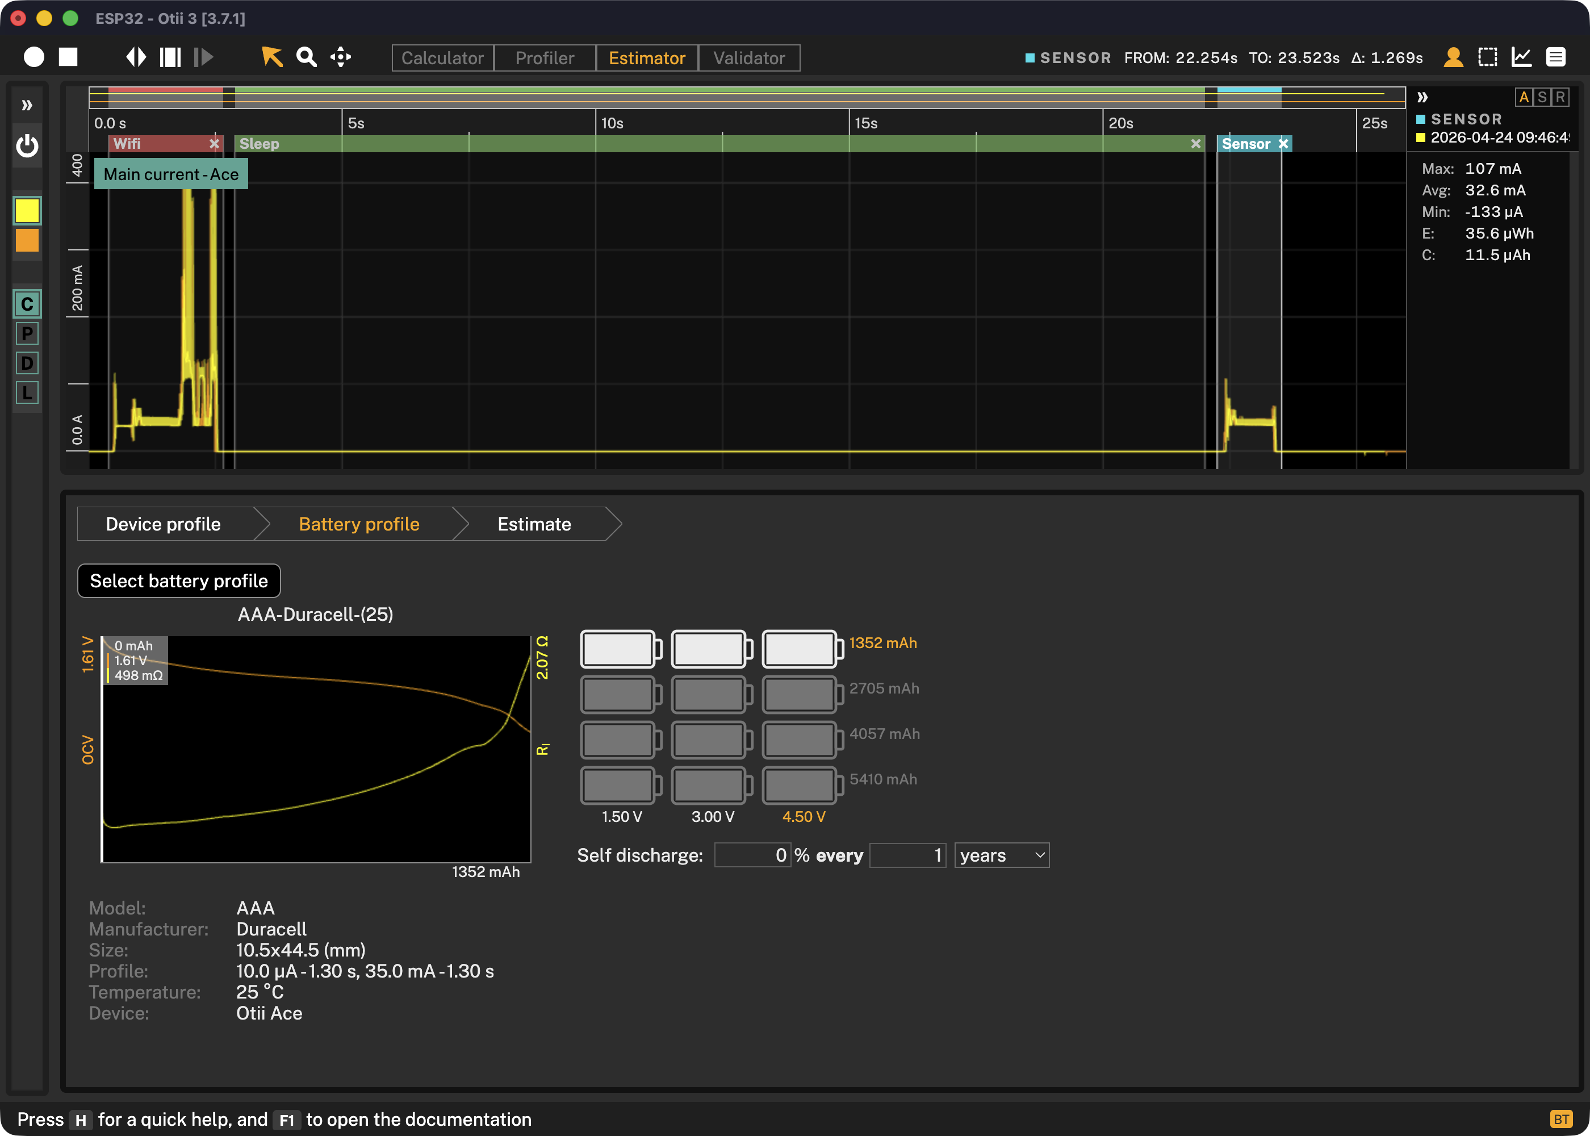Toggle the R mode button in statistics panel
1590x1136 pixels.
pos(1560,97)
